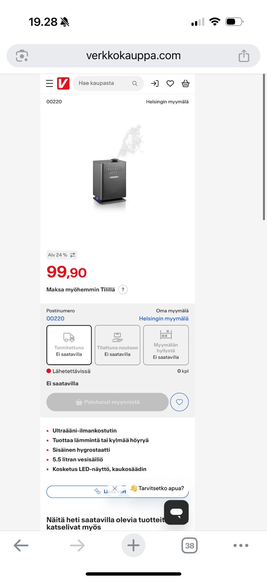Change postal code 00220 link
This screenshot has width=267, height=581.
point(55,318)
